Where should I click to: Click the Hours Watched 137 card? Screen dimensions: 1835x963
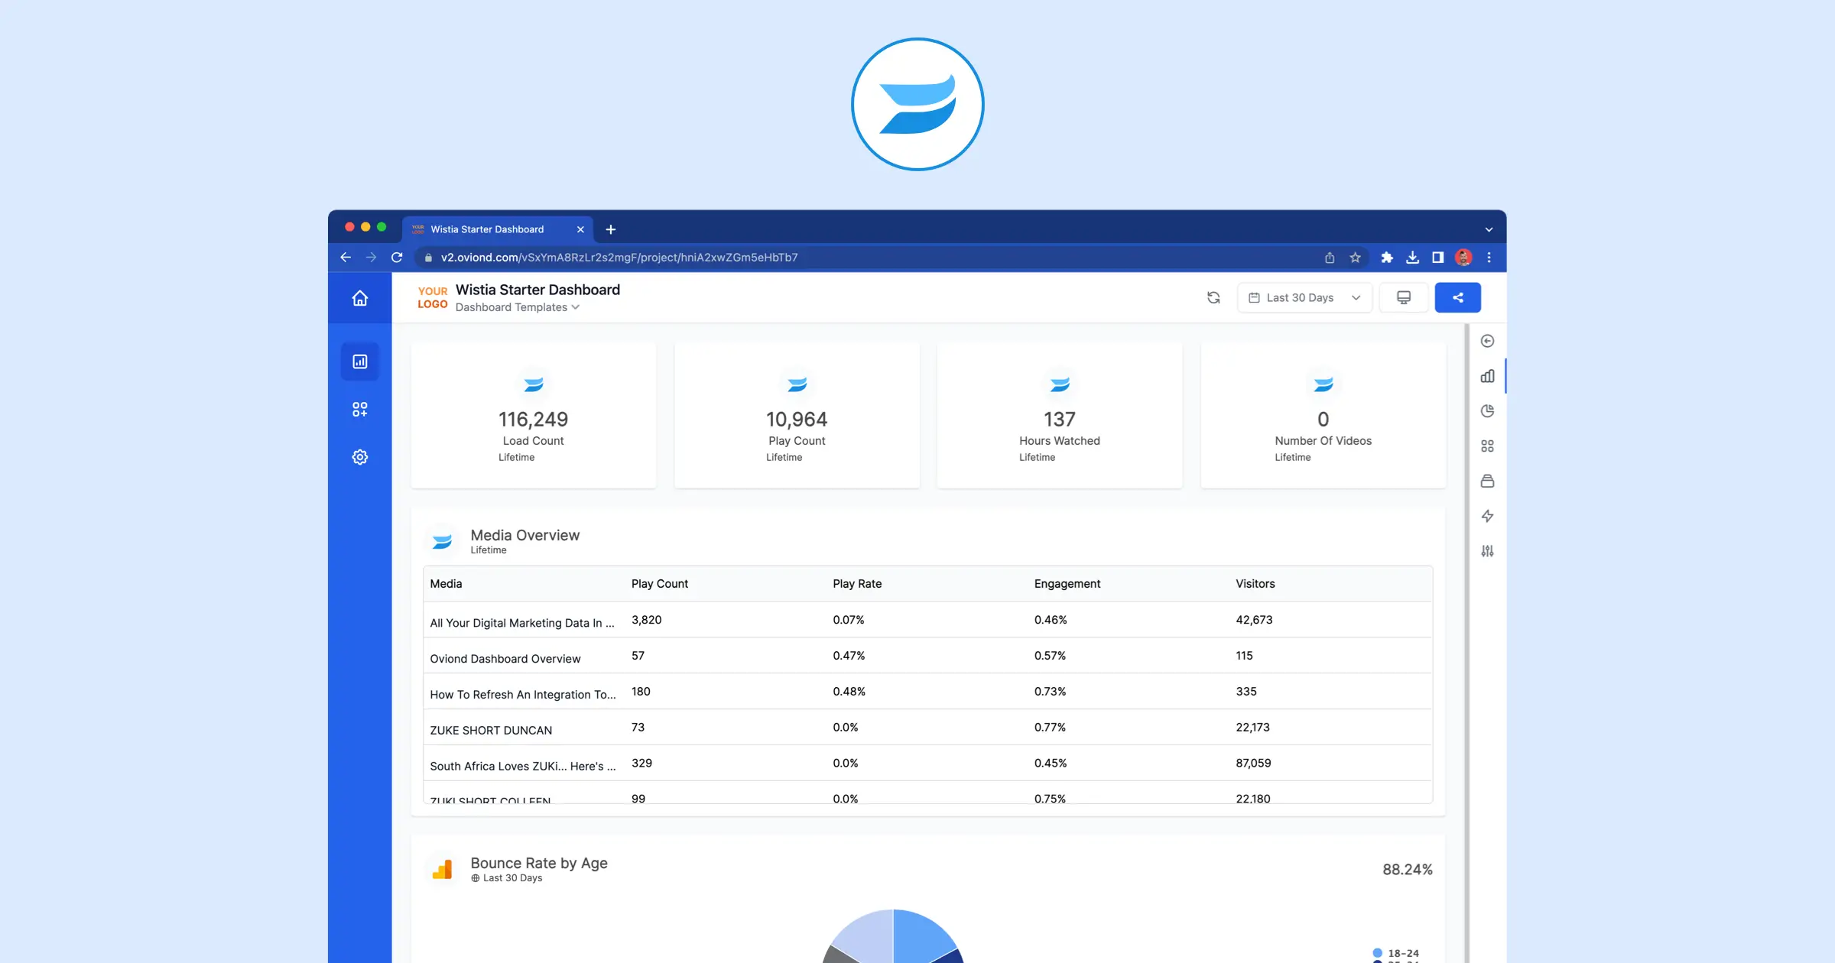point(1060,415)
